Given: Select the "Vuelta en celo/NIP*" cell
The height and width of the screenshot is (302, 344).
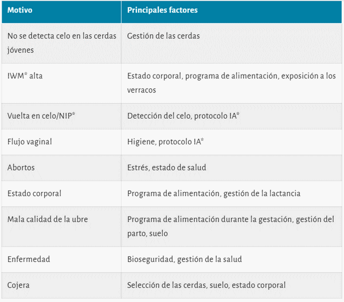Looking at the screenshot, I should pyautogui.click(x=41, y=115).
